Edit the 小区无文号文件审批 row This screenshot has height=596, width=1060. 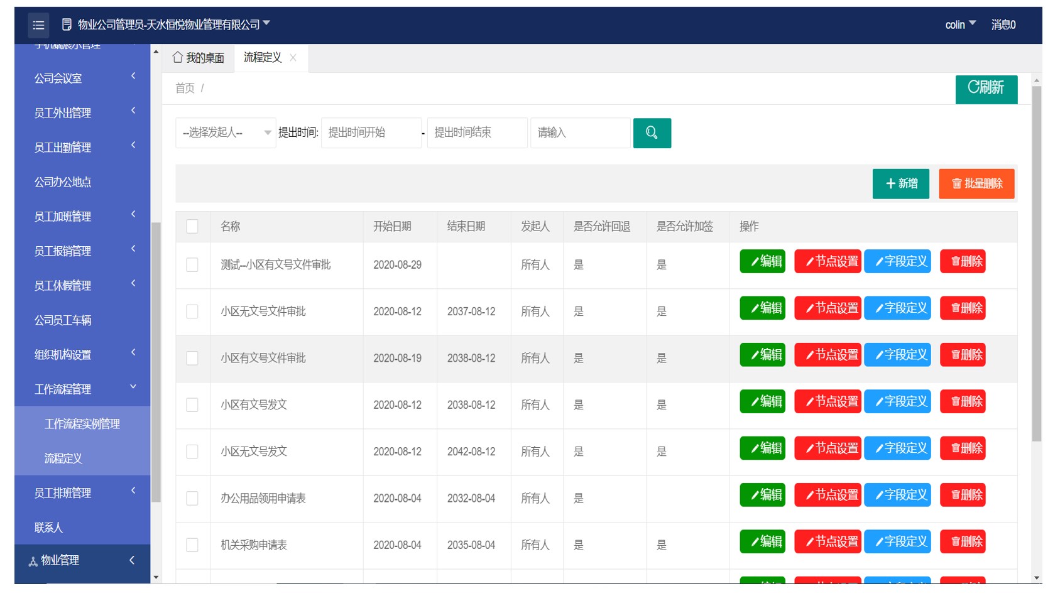click(762, 308)
